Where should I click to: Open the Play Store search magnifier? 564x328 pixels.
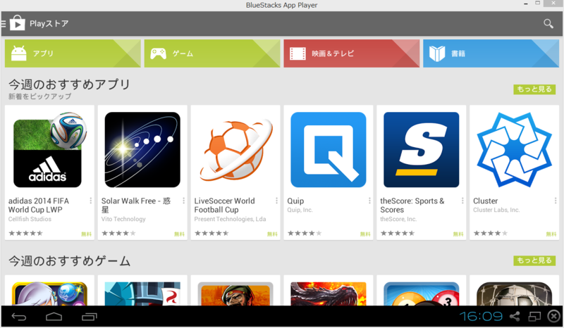tap(548, 24)
